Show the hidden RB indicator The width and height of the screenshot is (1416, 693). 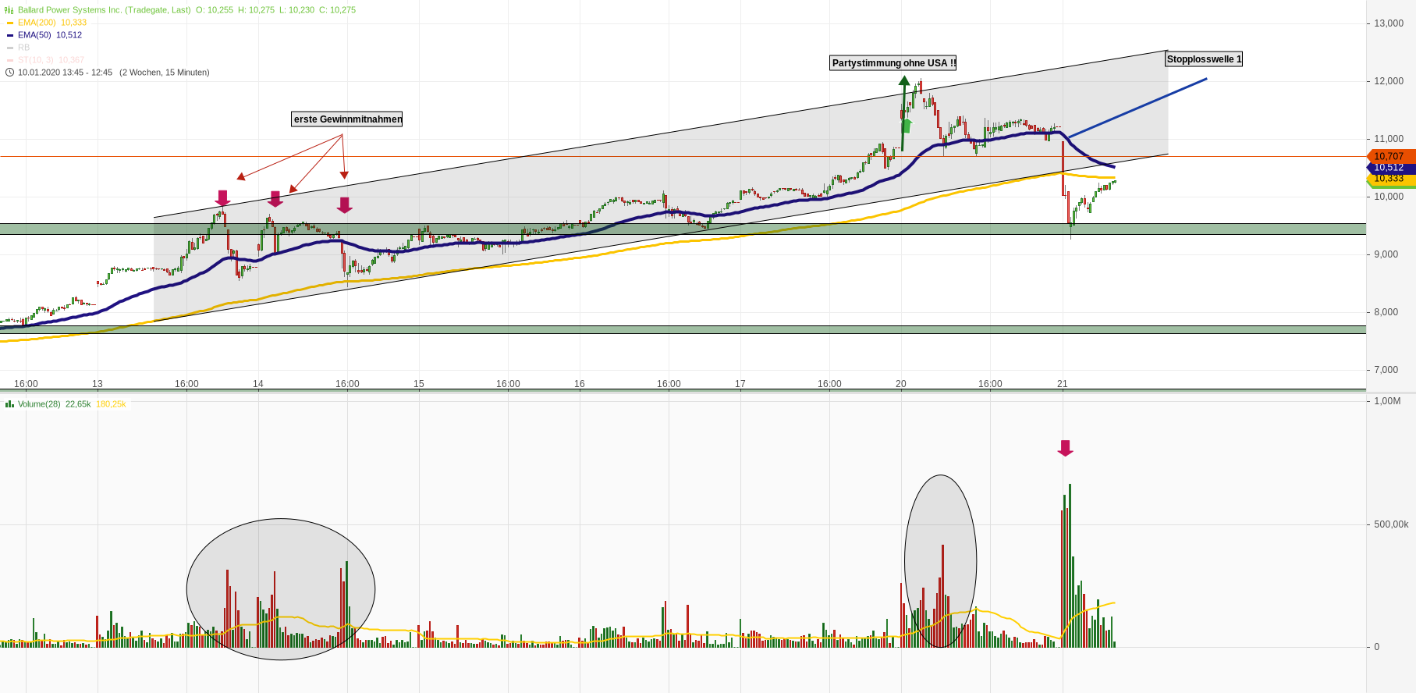pyautogui.click(x=23, y=48)
